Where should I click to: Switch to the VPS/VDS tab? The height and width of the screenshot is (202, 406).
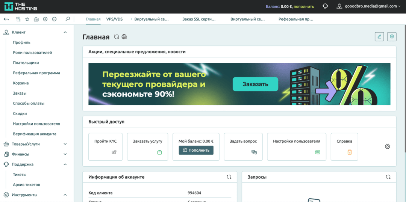(x=114, y=19)
